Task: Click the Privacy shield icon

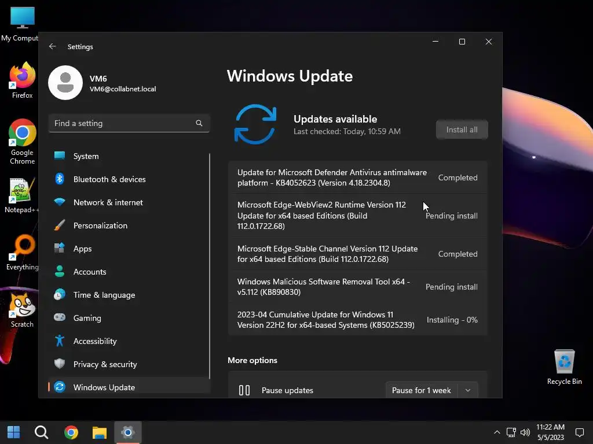Action: pyautogui.click(x=60, y=364)
